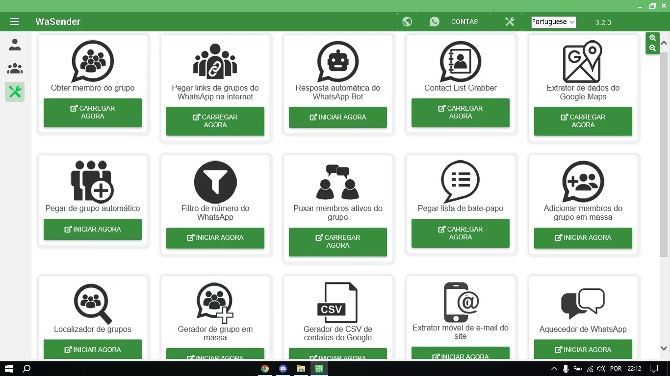
Task: Click the Contact List Grabber icon
Action: tap(461, 61)
